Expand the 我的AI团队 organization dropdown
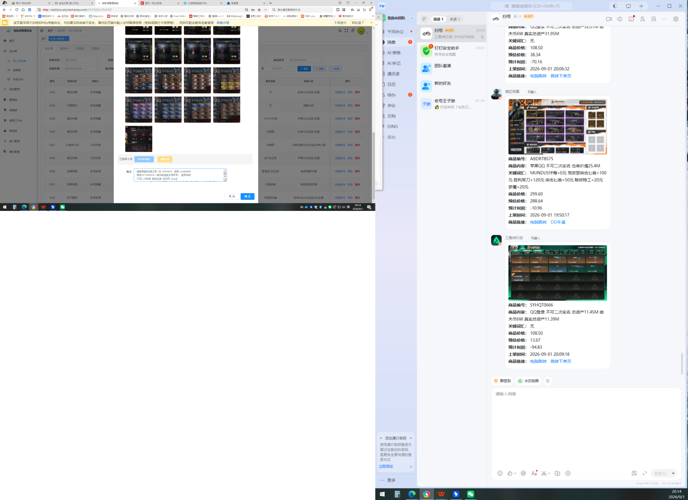The width and height of the screenshot is (688, 500). point(412,18)
